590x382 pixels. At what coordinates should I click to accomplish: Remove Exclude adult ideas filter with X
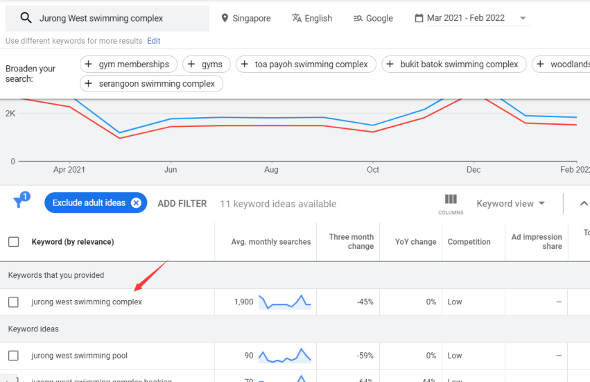tap(136, 203)
